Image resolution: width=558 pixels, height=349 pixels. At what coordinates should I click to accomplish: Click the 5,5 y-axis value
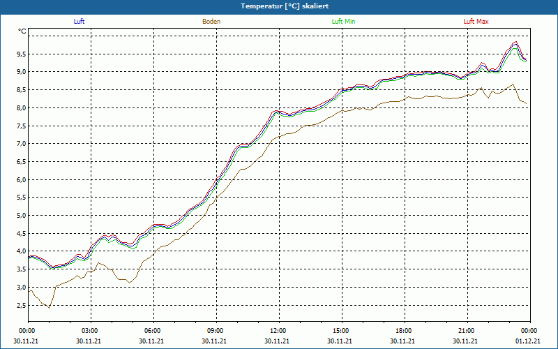pos(22,198)
